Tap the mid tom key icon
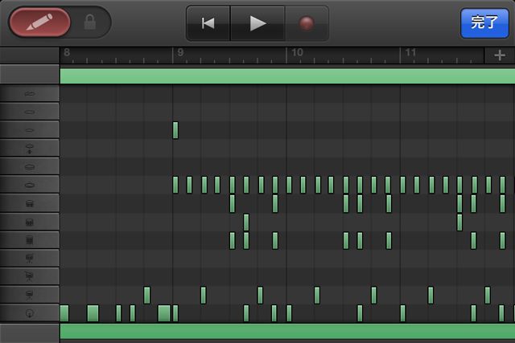This screenshot has width=515, height=343. [x=30, y=222]
